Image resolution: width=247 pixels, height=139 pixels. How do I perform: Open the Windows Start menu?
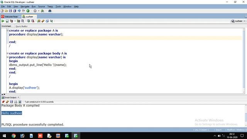[4, 136]
